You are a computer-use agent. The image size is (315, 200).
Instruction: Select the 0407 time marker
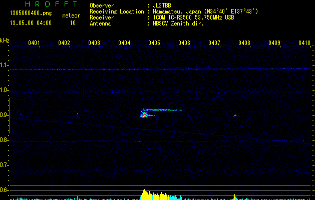[x=214, y=43]
